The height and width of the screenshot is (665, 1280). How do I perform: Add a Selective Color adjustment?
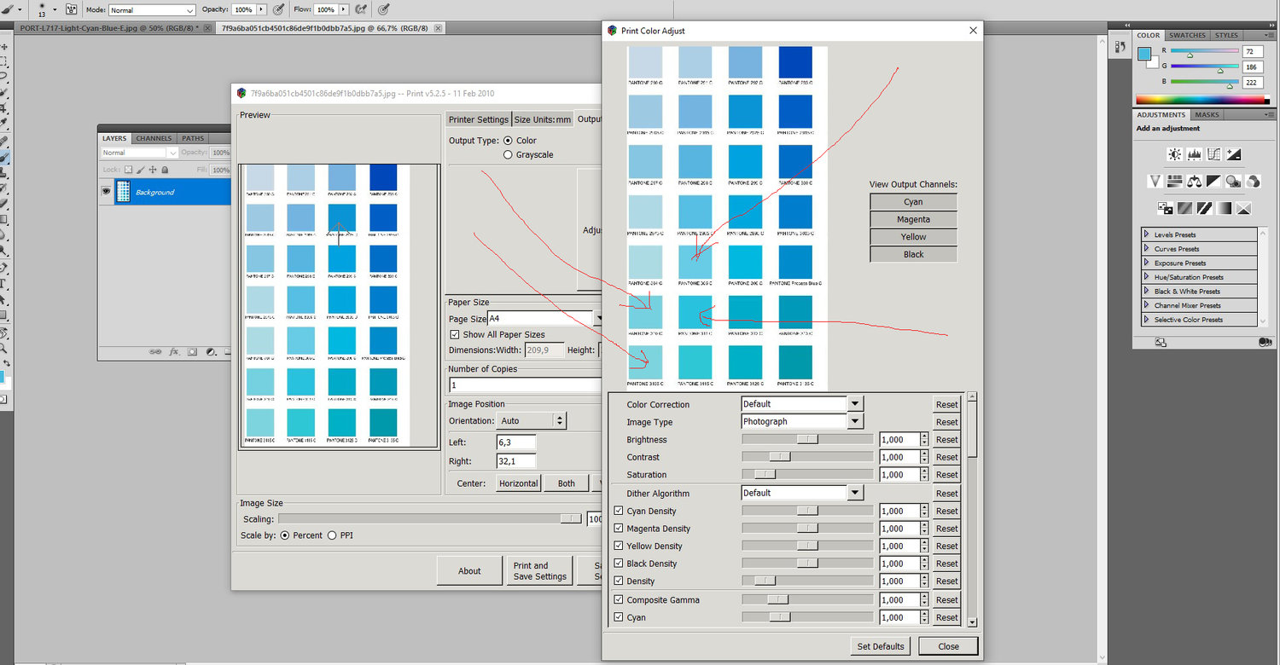[x=1243, y=208]
